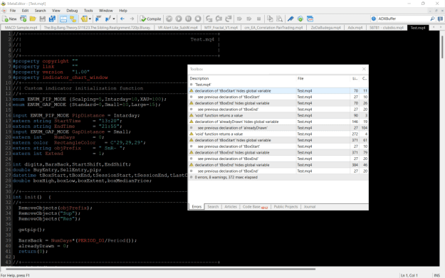Select the Public Projects tab in Toolbox

coord(286,207)
